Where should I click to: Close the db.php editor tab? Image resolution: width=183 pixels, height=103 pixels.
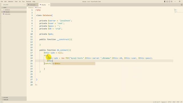[x=49, y=5]
